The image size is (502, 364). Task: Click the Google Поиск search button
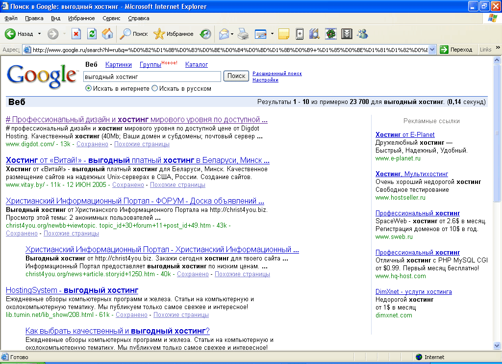point(236,76)
